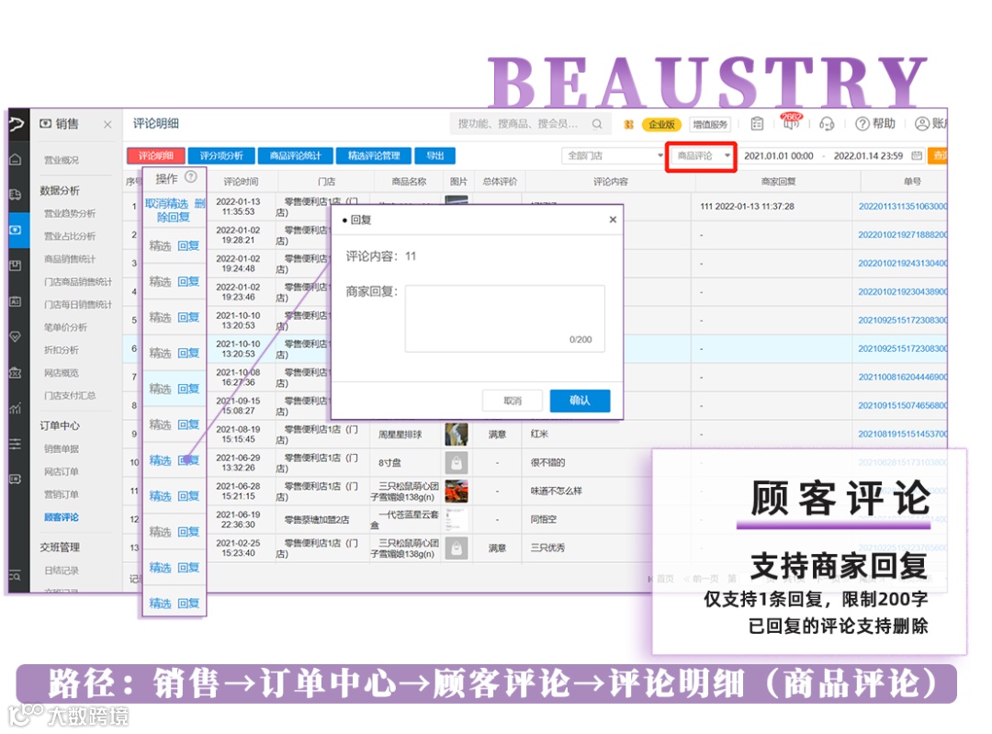The width and height of the screenshot is (992, 734).
Task: Switch to the 商品评论统计 tab
Action: pos(296,155)
